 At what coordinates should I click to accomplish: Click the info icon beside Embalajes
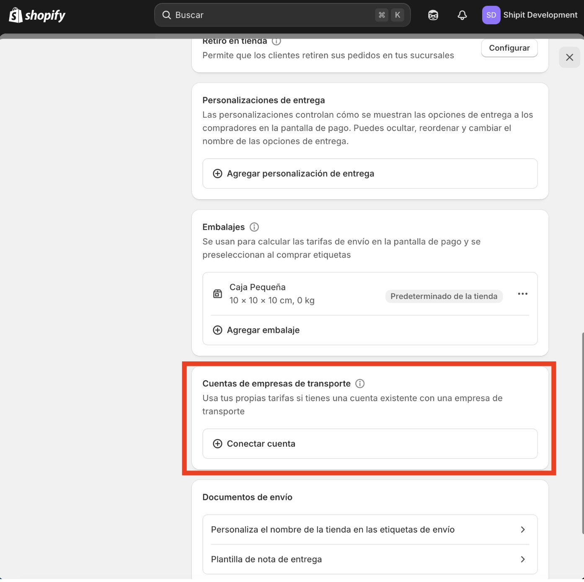pos(254,227)
